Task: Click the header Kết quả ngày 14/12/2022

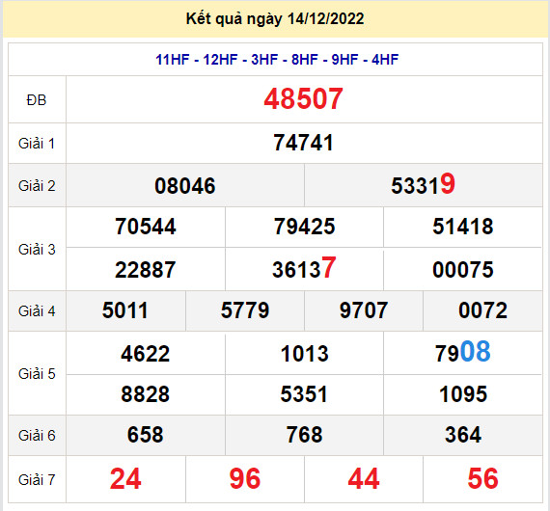Action: [x=275, y=19]
